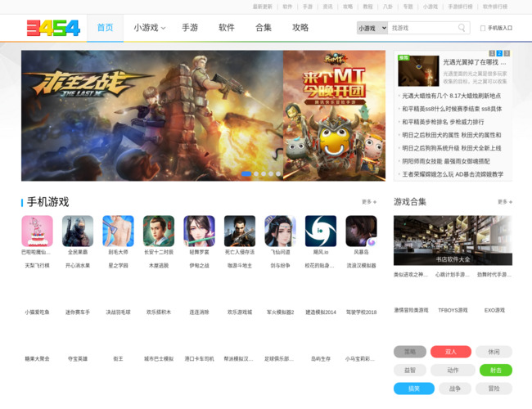Select the 休闲 tag
This screenshot has height=409, width=532.
(x=494, y=352)
